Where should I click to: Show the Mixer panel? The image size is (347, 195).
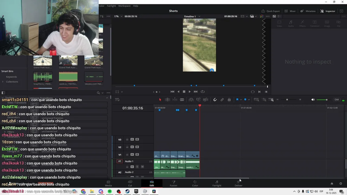[x=290, y=11]
